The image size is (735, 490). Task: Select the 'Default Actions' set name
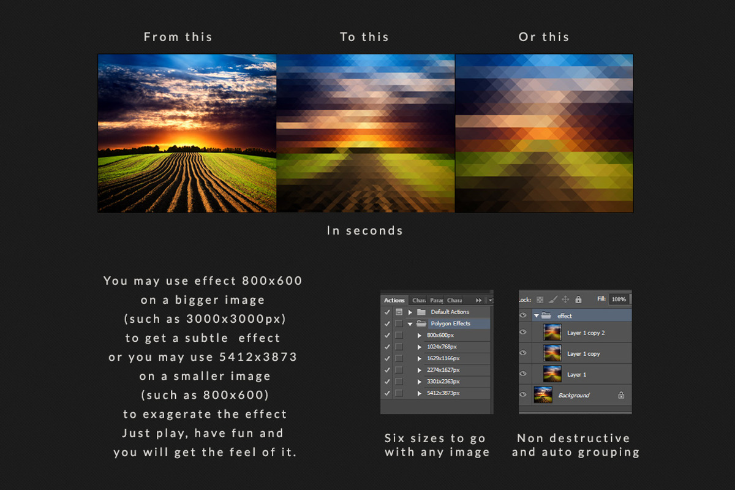tap(450, 312)
